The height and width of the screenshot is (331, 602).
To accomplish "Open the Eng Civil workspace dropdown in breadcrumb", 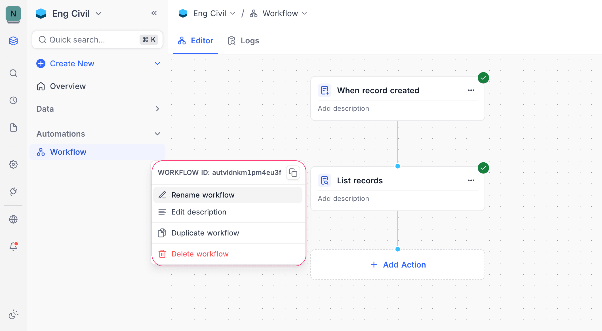I will pyautogui.click(x=233, y=13).
